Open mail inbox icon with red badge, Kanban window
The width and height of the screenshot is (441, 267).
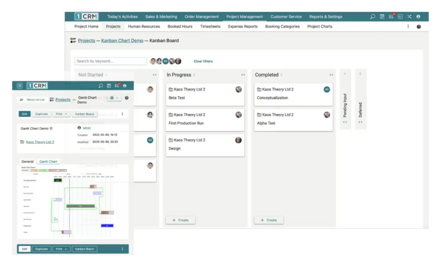coord(391,17)
